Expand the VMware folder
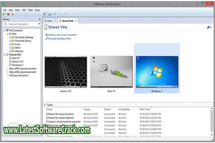The height and width of the screenshot is (143, 215). 10,51
